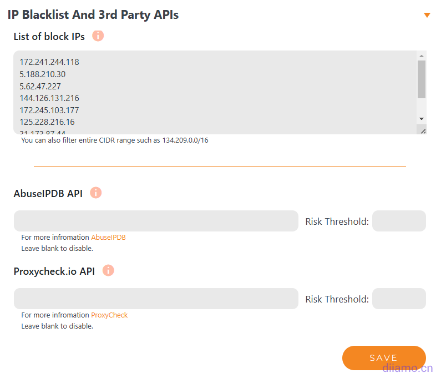Click the resize handle of the block IPs textarea

(422, 131)
